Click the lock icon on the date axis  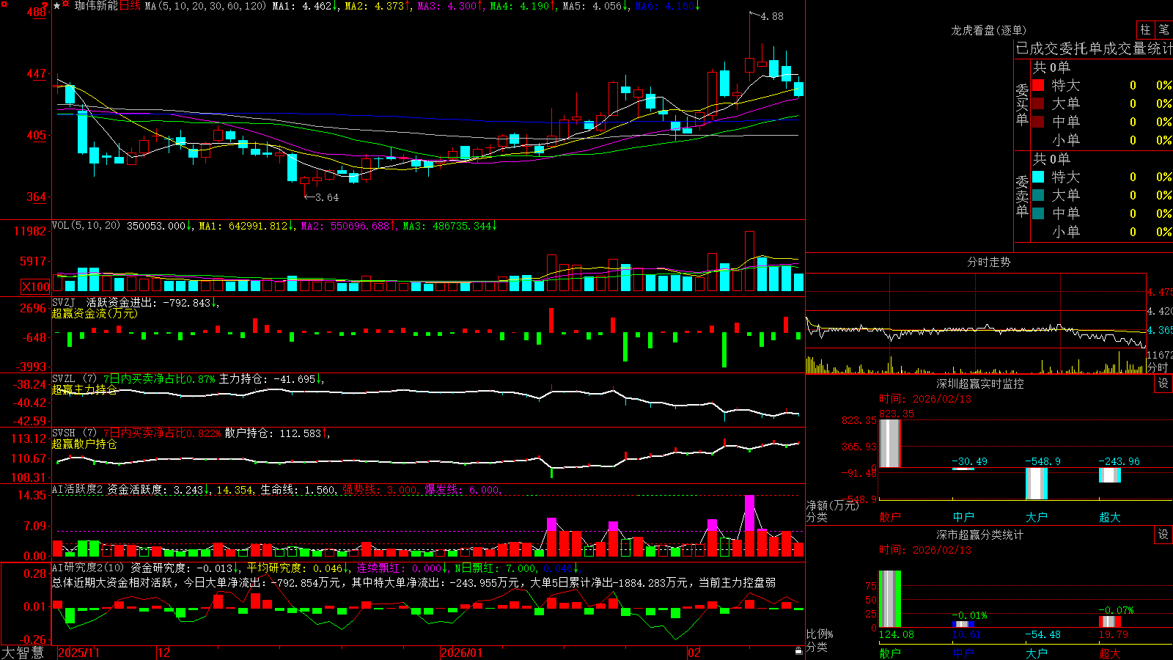(799, 651)
